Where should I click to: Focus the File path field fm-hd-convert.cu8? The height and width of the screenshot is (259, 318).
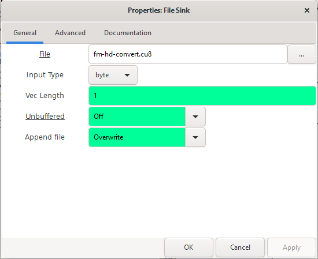pos(188,54)
